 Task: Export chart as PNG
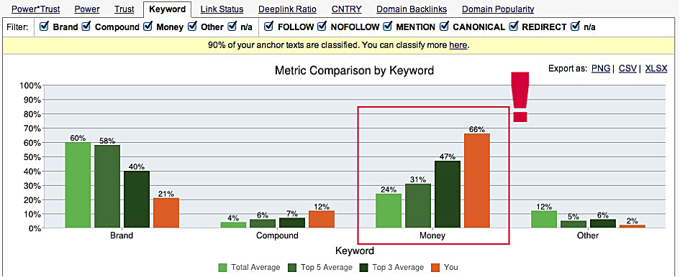(601, 68)
